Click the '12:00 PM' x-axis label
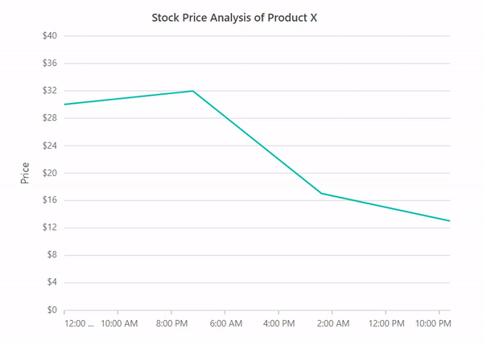Image resolution: width=483 pixels, height=345 pixels. 386,323
